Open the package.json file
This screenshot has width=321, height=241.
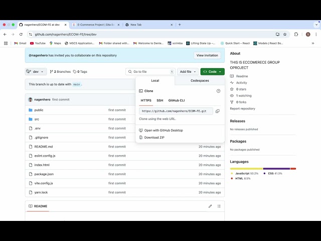click(x=44, y=174)
